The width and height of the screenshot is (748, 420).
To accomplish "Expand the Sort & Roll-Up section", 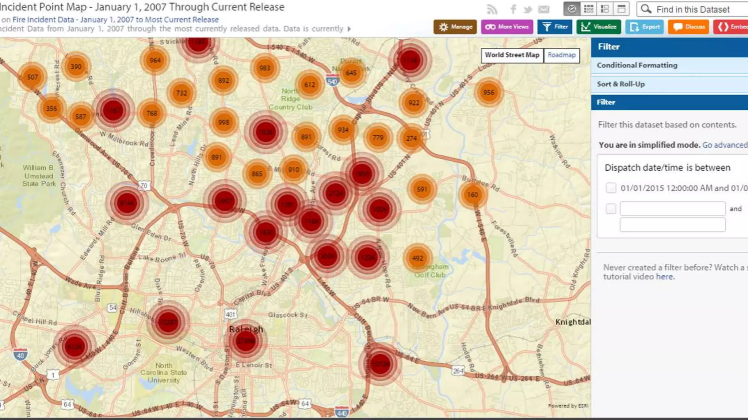I will 621,84.
